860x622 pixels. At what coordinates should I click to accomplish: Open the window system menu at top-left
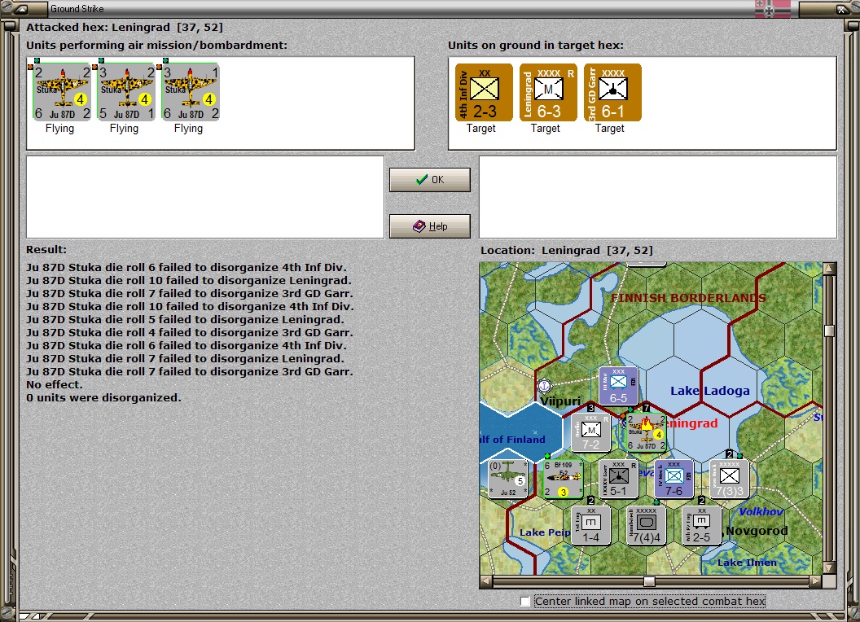(x=20, y=9)
